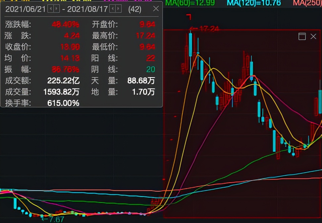Click the 地量 value 1.70万
The image size is (322, 223).
tap(143, 92)
